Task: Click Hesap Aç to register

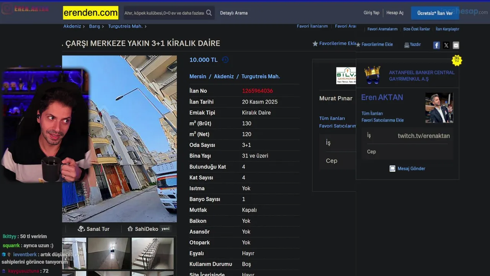Action: (395, 13)
